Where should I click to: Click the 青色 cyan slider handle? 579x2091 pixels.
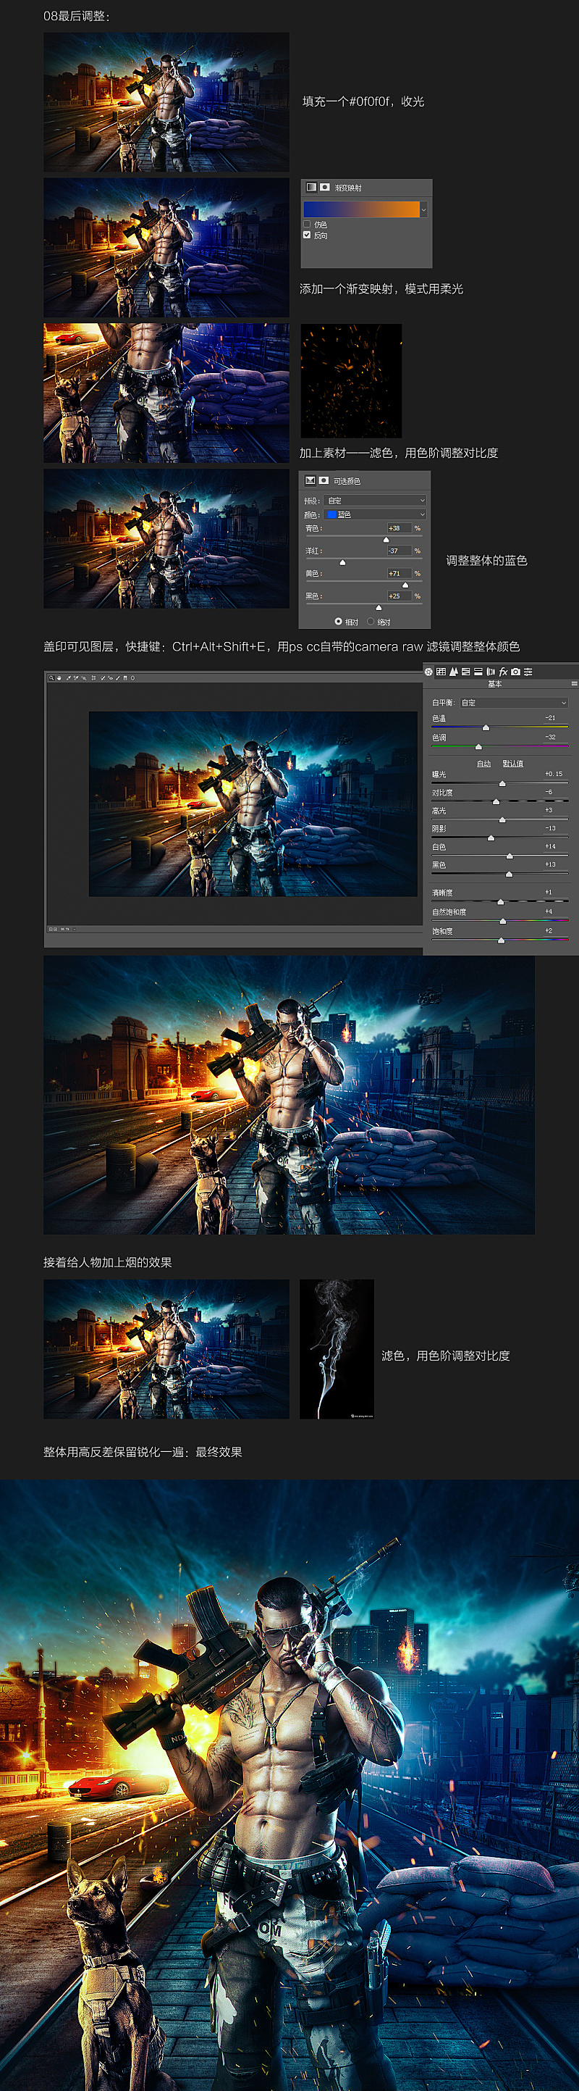click(x=386, y=539)
